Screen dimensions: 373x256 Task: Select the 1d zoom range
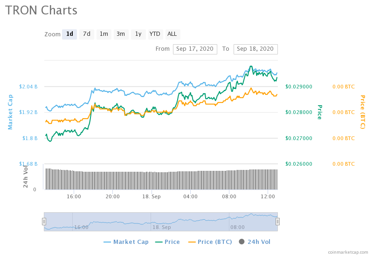tap(69, 34)
